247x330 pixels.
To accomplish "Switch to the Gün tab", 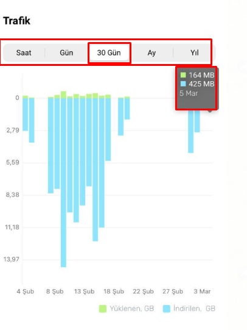I will (66, 52).
